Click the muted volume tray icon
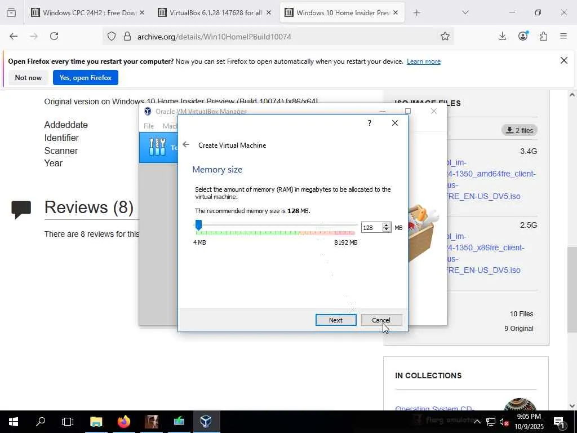577x433 pixels. tap(504, 422)
